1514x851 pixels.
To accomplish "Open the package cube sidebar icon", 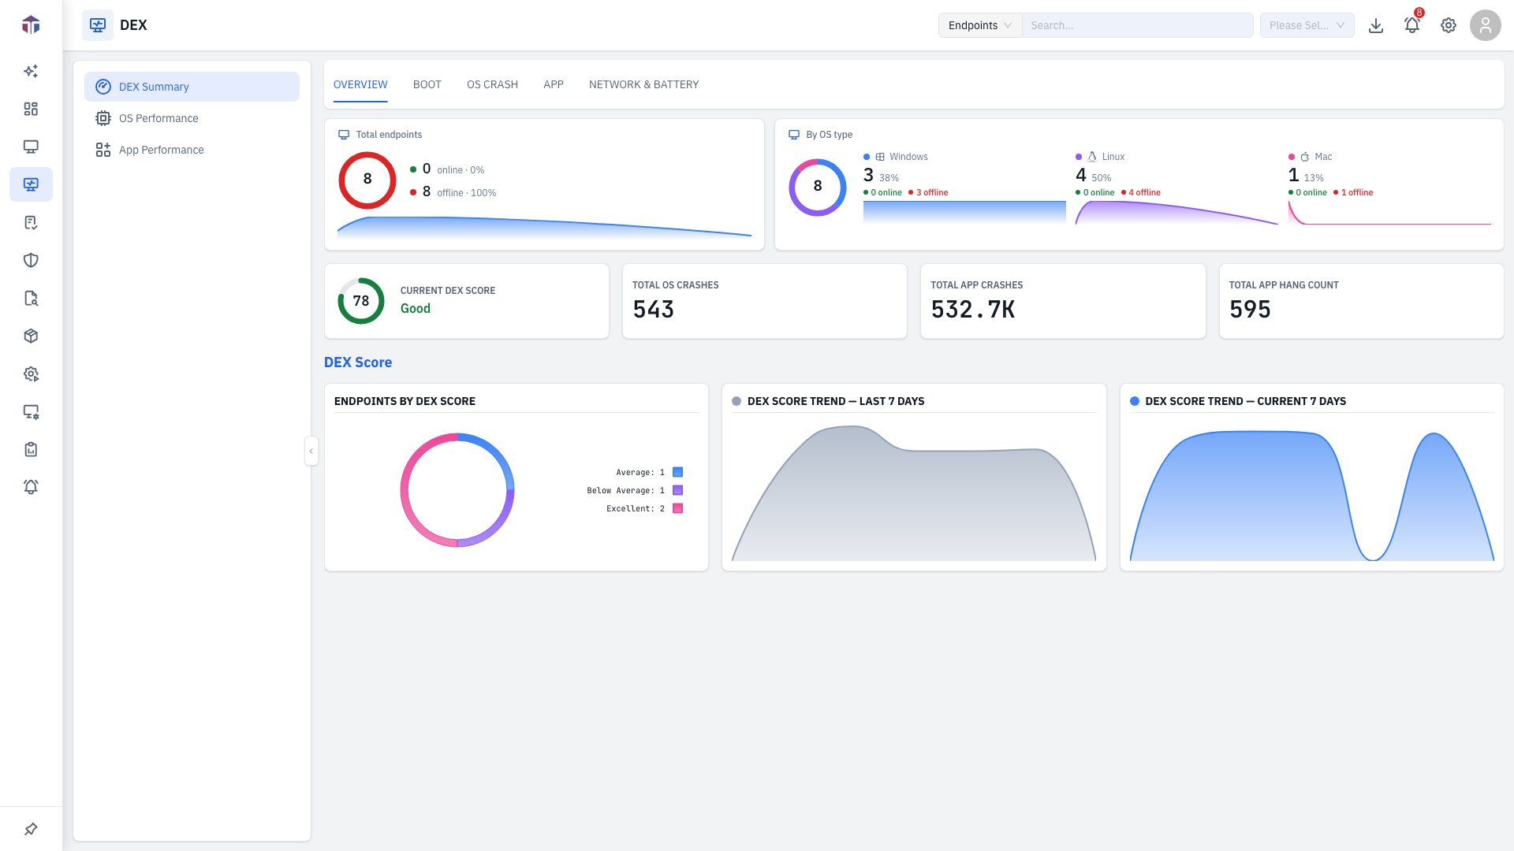I will [x=31, y=336].
